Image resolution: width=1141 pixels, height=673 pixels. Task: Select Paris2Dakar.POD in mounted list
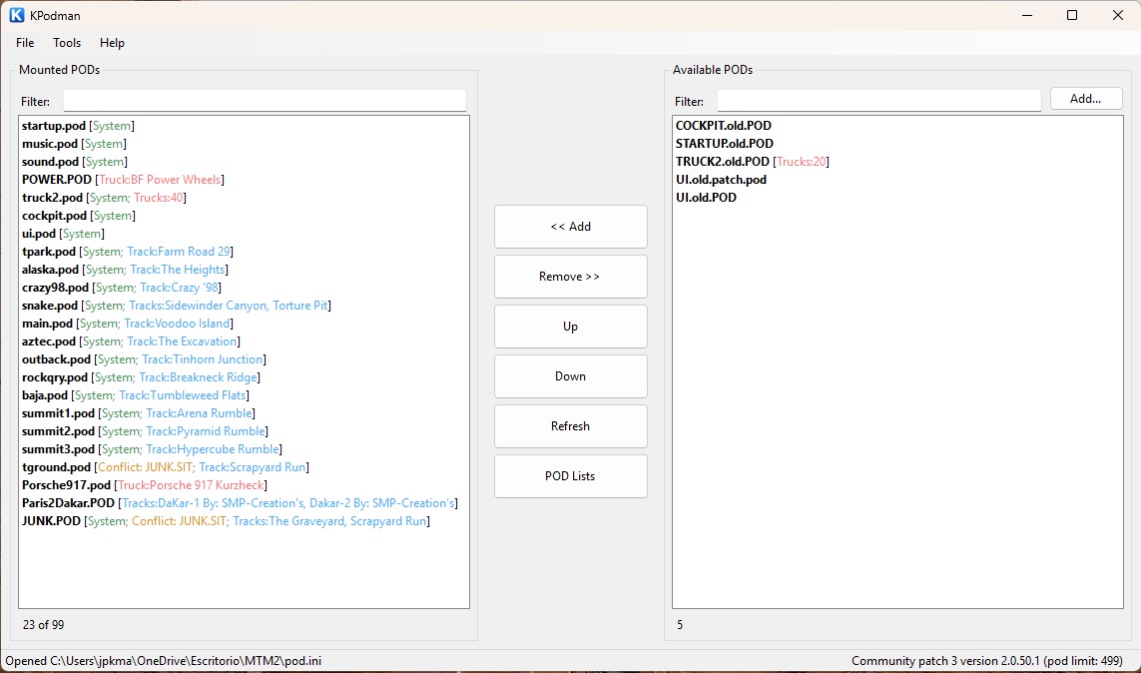240,503
